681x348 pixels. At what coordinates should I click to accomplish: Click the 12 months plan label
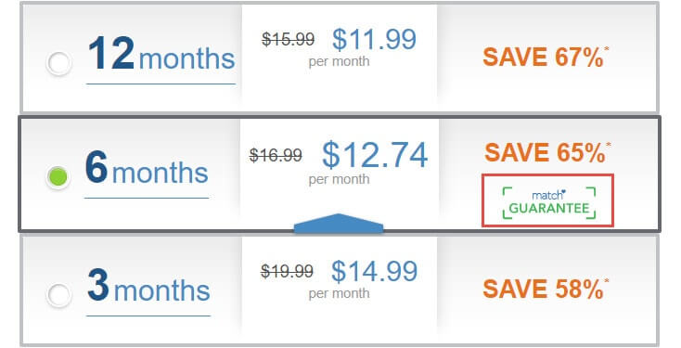(x=161, y=54)
